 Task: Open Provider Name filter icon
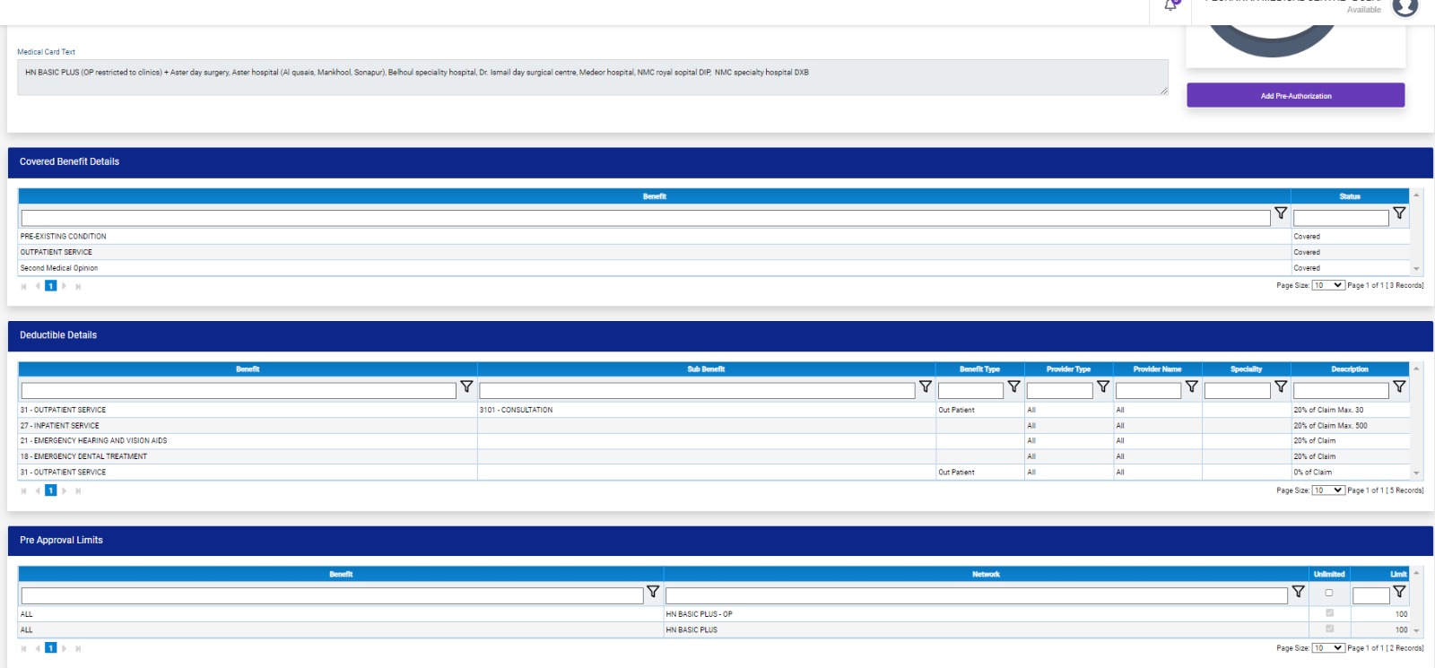pyautogui.click(x=1191, y=386)
